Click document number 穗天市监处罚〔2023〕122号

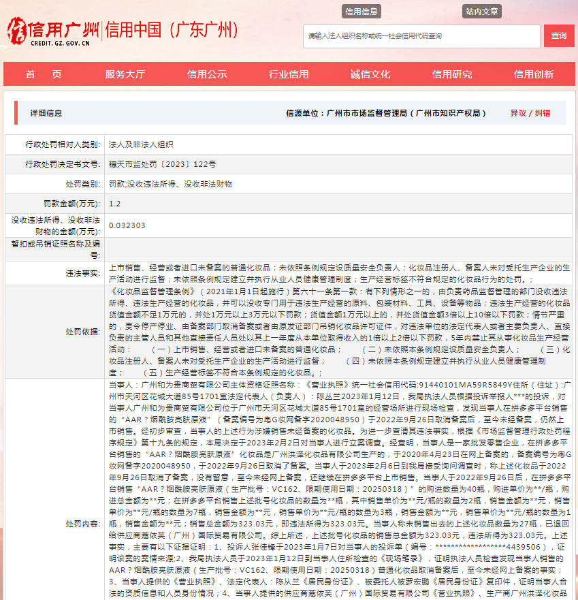pos(162,165)
